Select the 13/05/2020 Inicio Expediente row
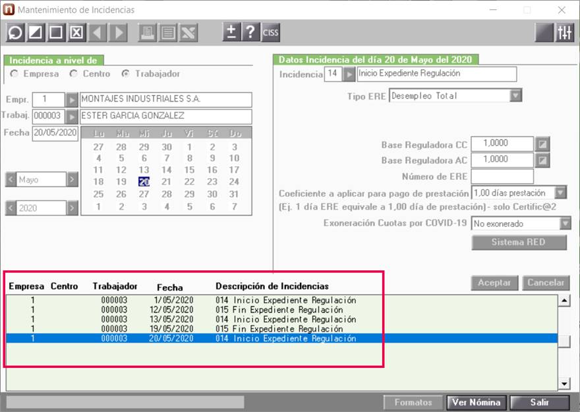This screenshot has width=580, height=412. click(x=281, y=319)
